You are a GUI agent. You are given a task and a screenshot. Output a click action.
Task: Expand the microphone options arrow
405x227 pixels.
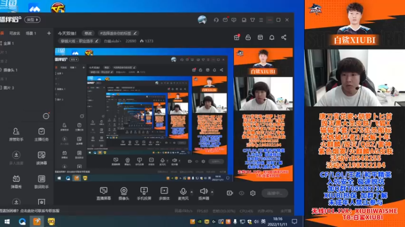192,192
